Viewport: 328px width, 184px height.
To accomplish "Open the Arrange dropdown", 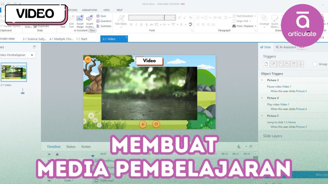I will point(264,21).
